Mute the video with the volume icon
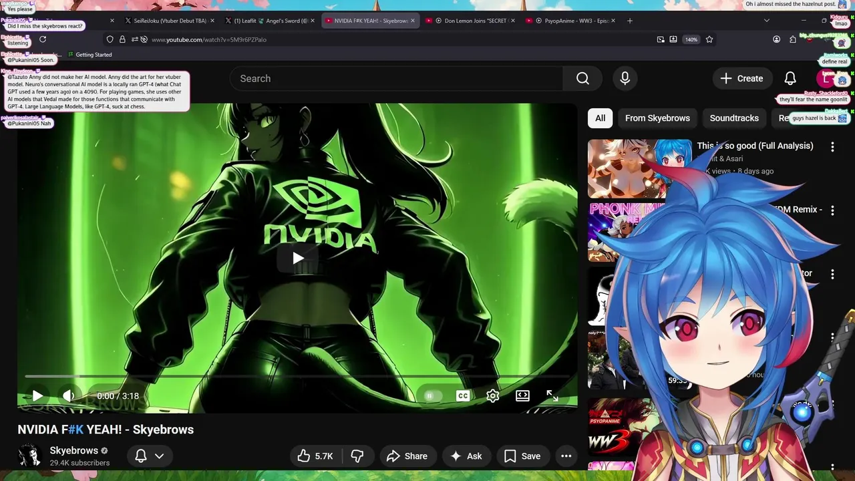855x481 pixels. 68,396
